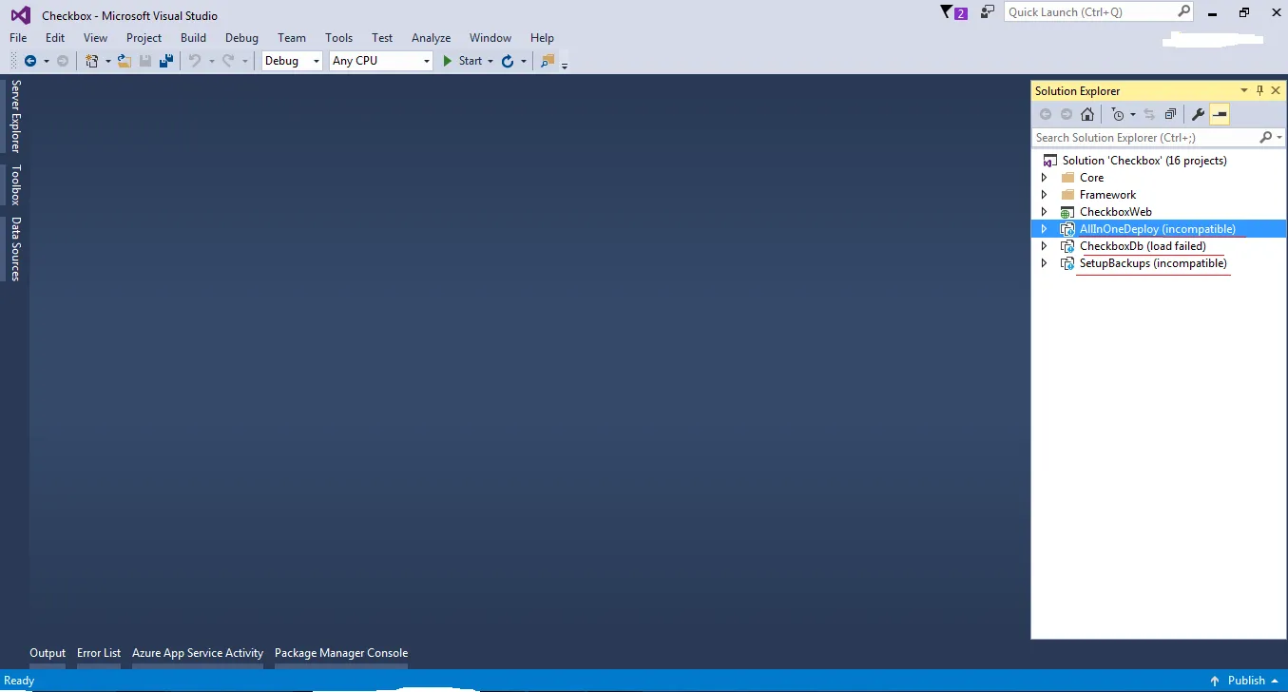The height and width of the screenshot is (692, 1288).
Task: Open the toolbar overflow options arrow
Action: point(565,64)
